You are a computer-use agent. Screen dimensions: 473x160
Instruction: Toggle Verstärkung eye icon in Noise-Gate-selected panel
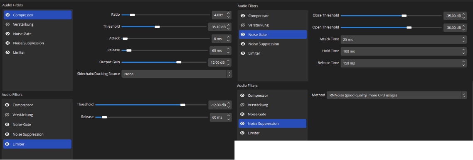pyautogui.click(x=243, y=25)
